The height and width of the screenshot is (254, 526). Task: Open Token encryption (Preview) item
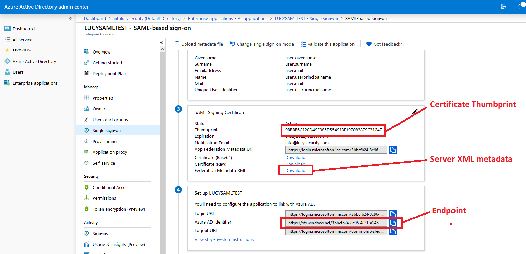119,209
